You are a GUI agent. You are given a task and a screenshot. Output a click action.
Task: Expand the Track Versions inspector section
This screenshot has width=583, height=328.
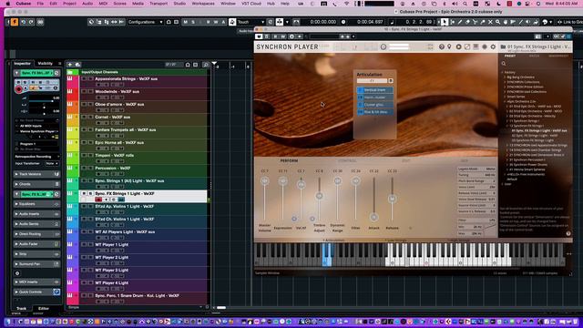[x=36, y=174]
